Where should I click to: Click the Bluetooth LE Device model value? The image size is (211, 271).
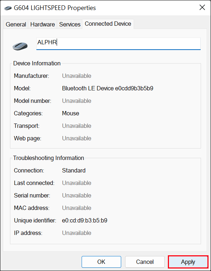pos(108,88)
